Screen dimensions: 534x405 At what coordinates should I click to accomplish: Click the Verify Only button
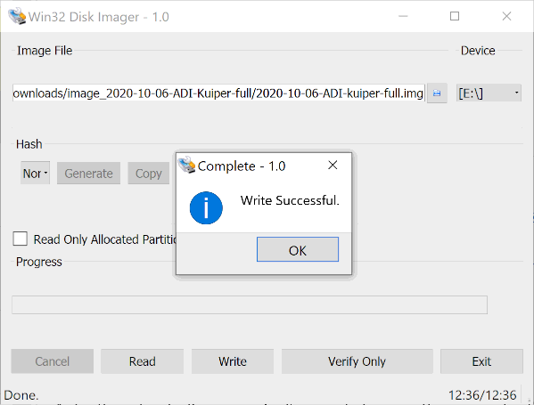coord(357,361)
